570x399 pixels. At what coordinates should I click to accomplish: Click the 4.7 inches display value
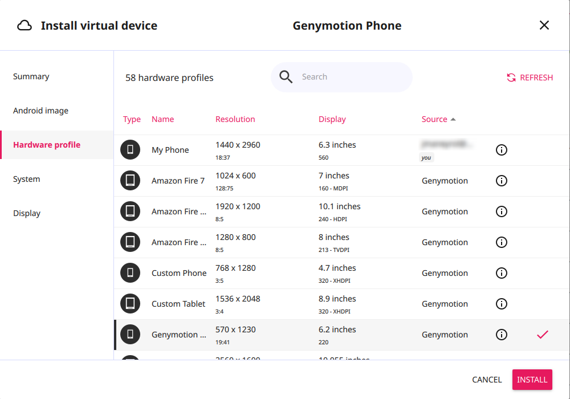click(x=337, y=268)
